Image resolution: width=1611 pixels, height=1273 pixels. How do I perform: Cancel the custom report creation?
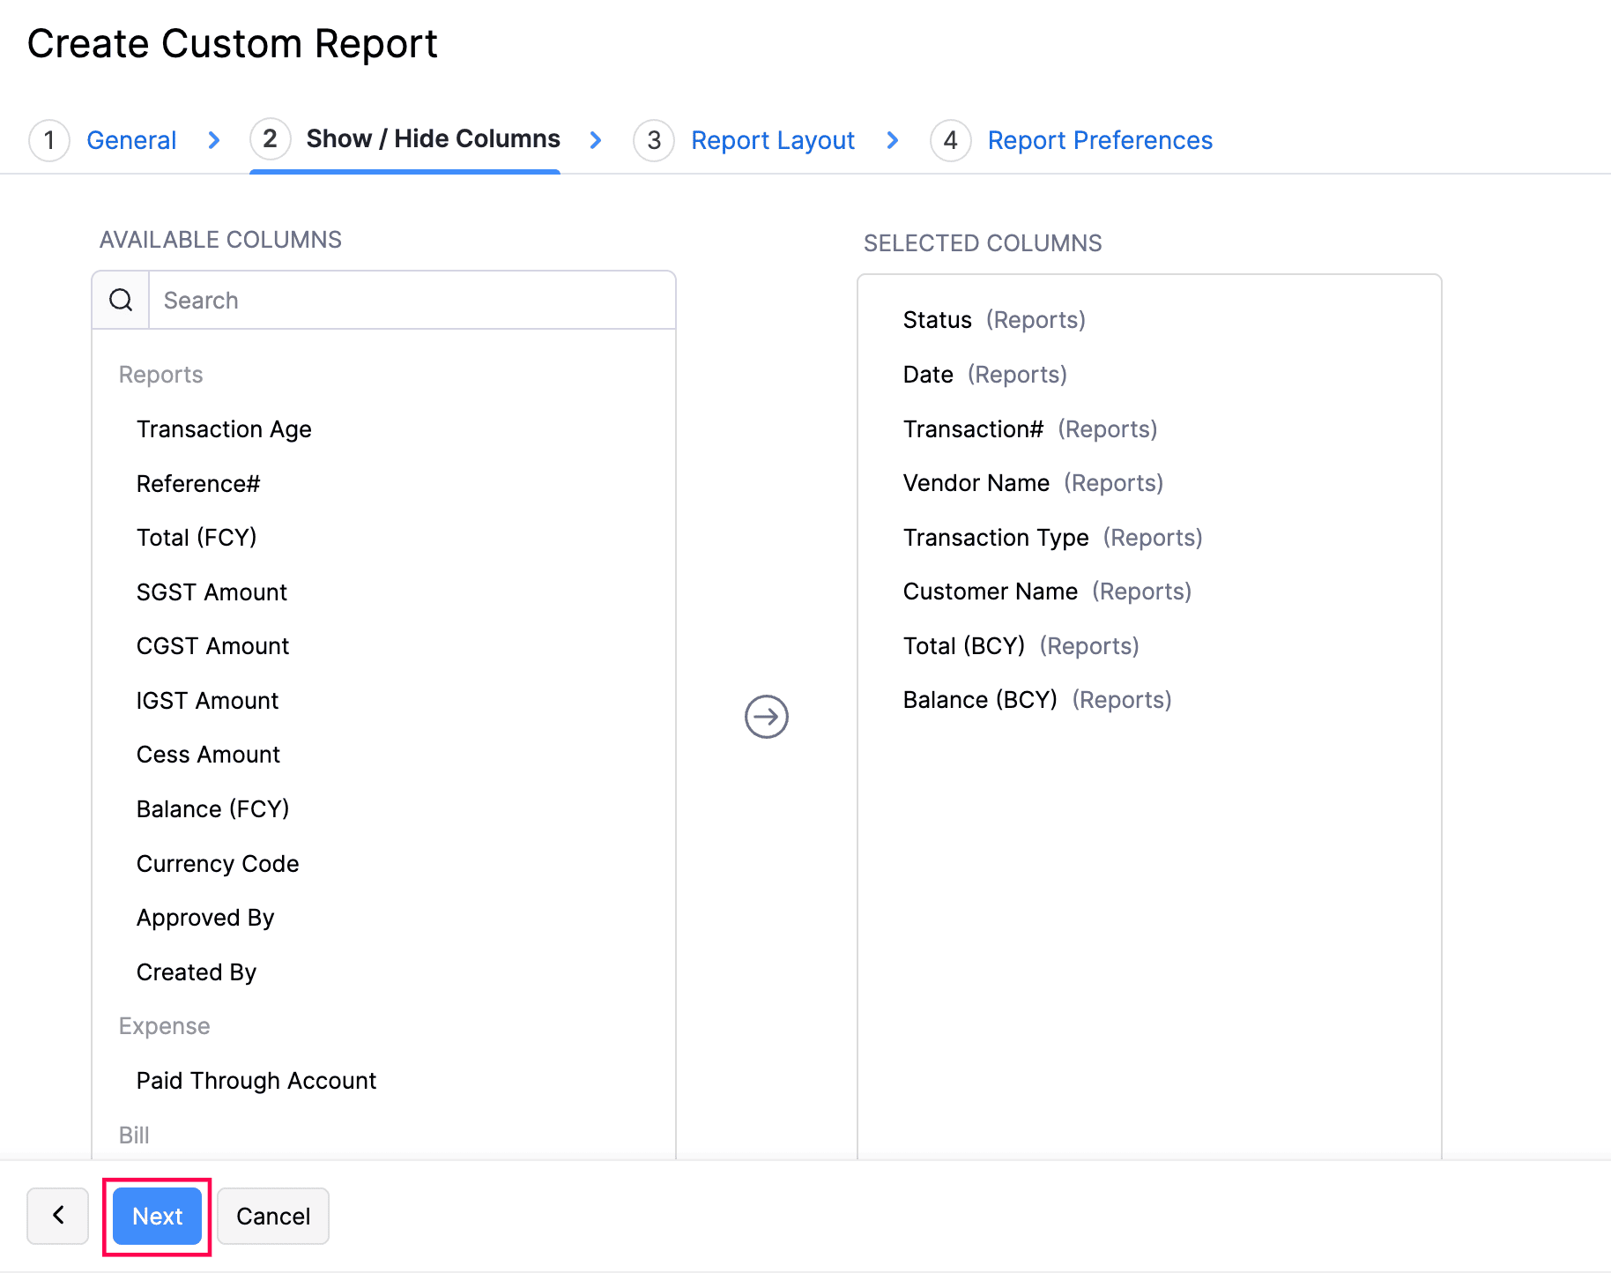point(273,1216)
